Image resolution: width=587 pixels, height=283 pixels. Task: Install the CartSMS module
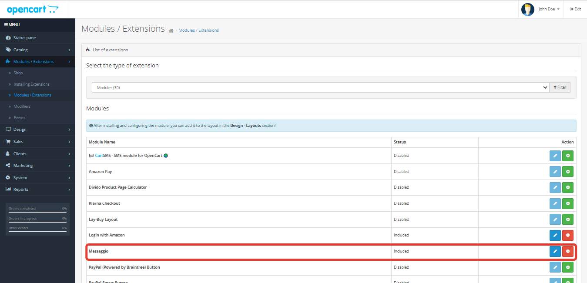point(568,156)
